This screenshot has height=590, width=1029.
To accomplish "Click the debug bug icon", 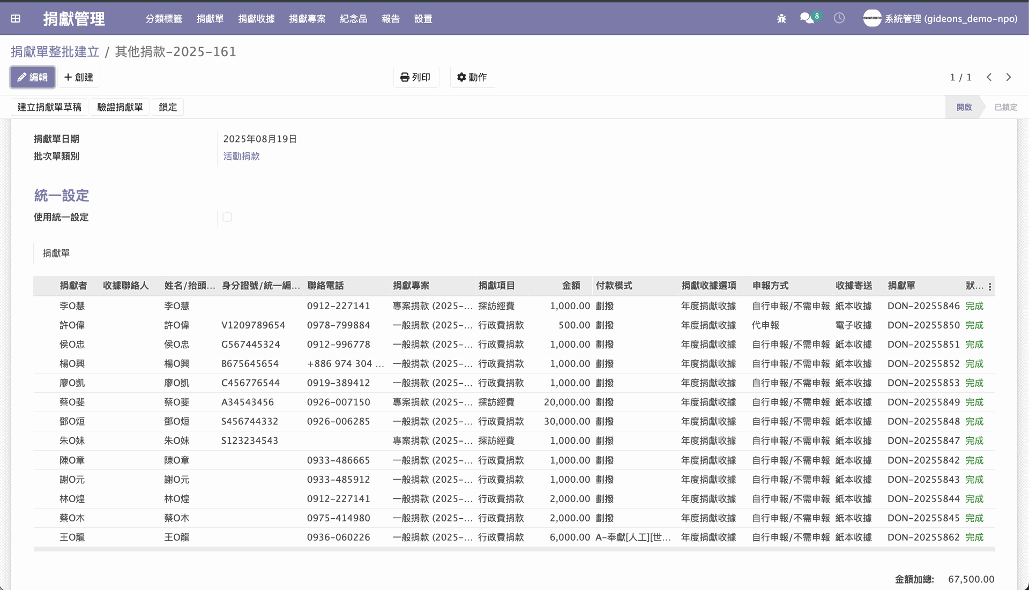I will tap(781, 19).
